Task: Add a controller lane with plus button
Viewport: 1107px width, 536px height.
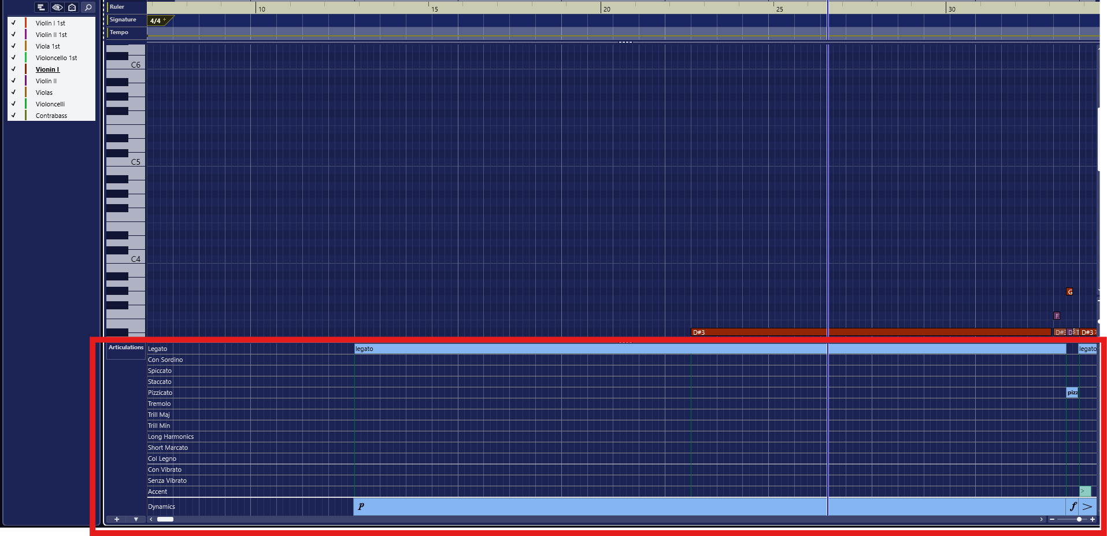Action: (117, 519)
